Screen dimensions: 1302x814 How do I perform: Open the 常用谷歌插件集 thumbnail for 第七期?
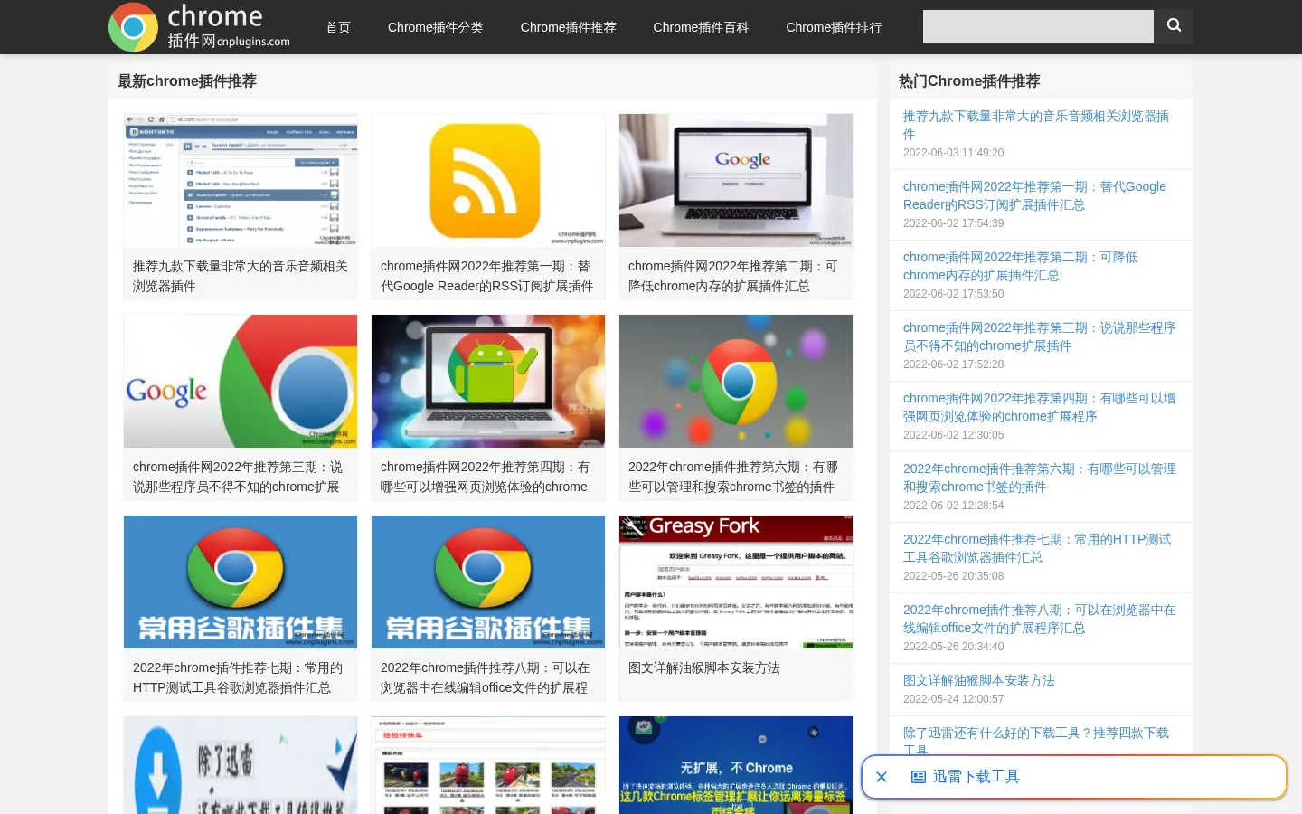(241, 582)
